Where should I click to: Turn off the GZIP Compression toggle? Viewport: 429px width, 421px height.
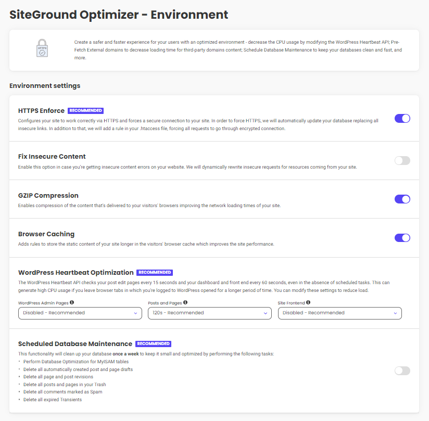point(402,199)
